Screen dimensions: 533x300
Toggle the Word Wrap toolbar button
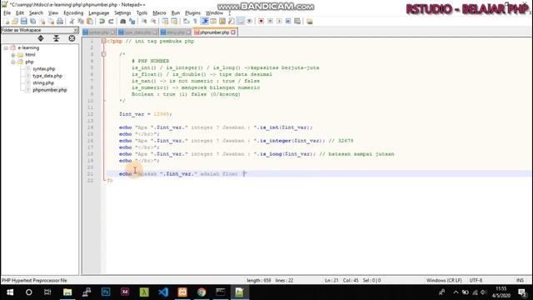click(187, 22)
